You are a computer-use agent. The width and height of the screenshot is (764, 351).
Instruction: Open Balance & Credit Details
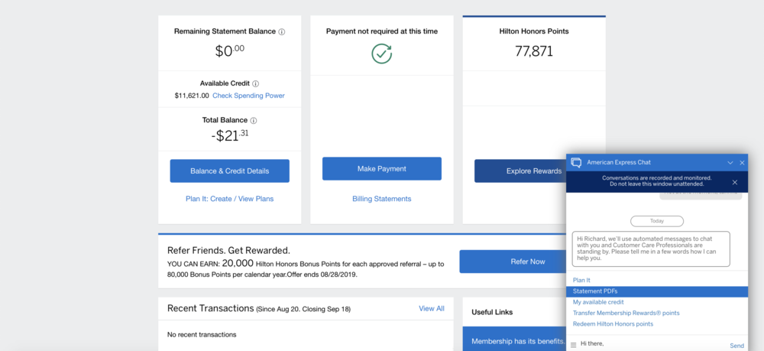(x=229, y=171)
